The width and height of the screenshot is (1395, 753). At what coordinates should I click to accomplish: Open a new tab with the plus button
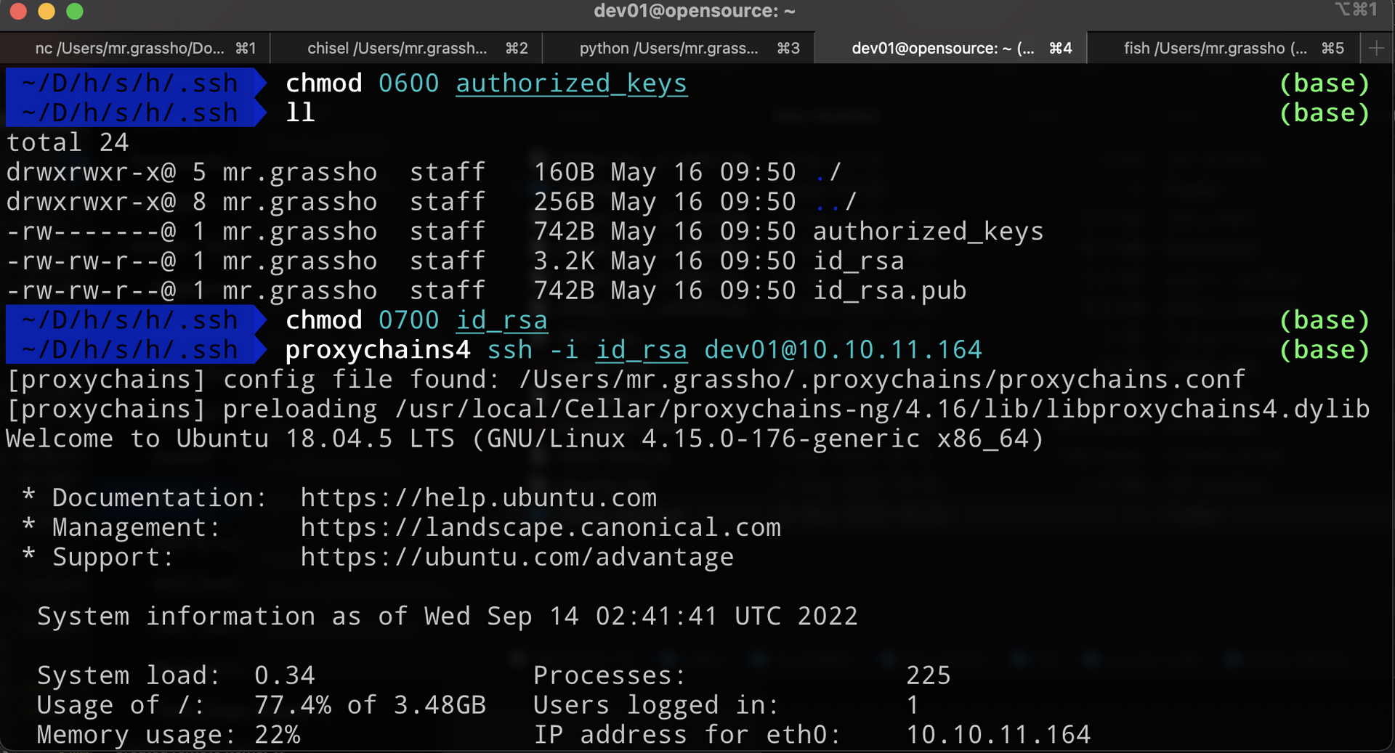pos(1376,49)
